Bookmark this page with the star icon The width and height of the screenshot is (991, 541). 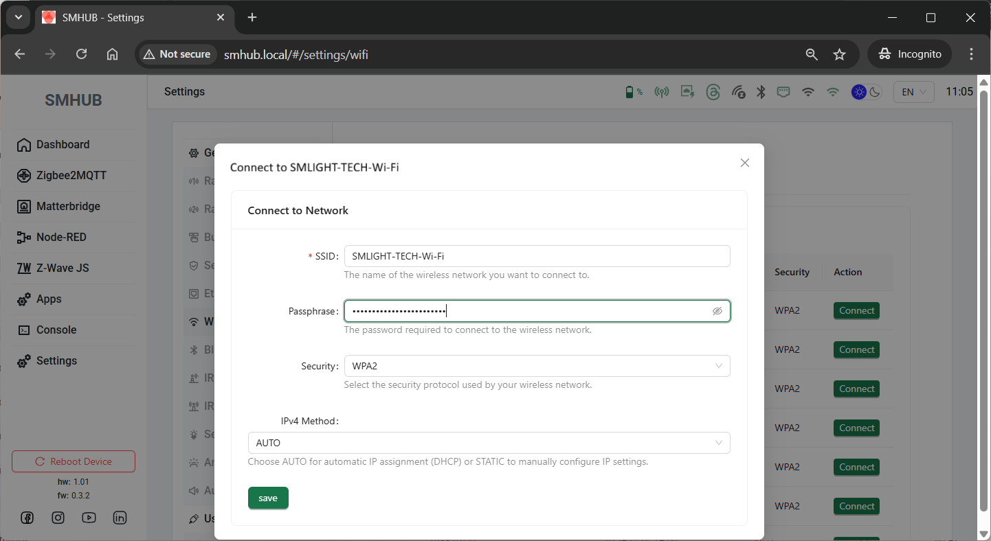click(839, 54)
